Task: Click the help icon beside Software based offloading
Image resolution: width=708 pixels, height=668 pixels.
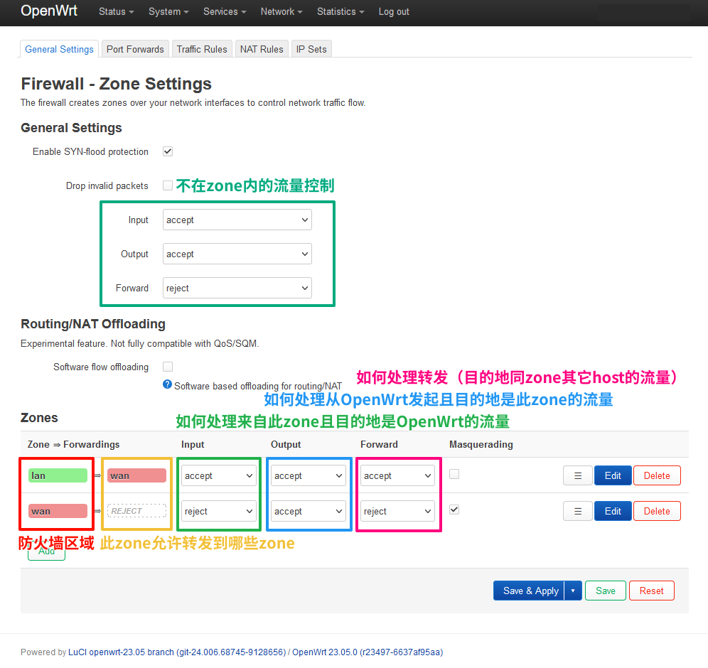Action: pos(167,384)
